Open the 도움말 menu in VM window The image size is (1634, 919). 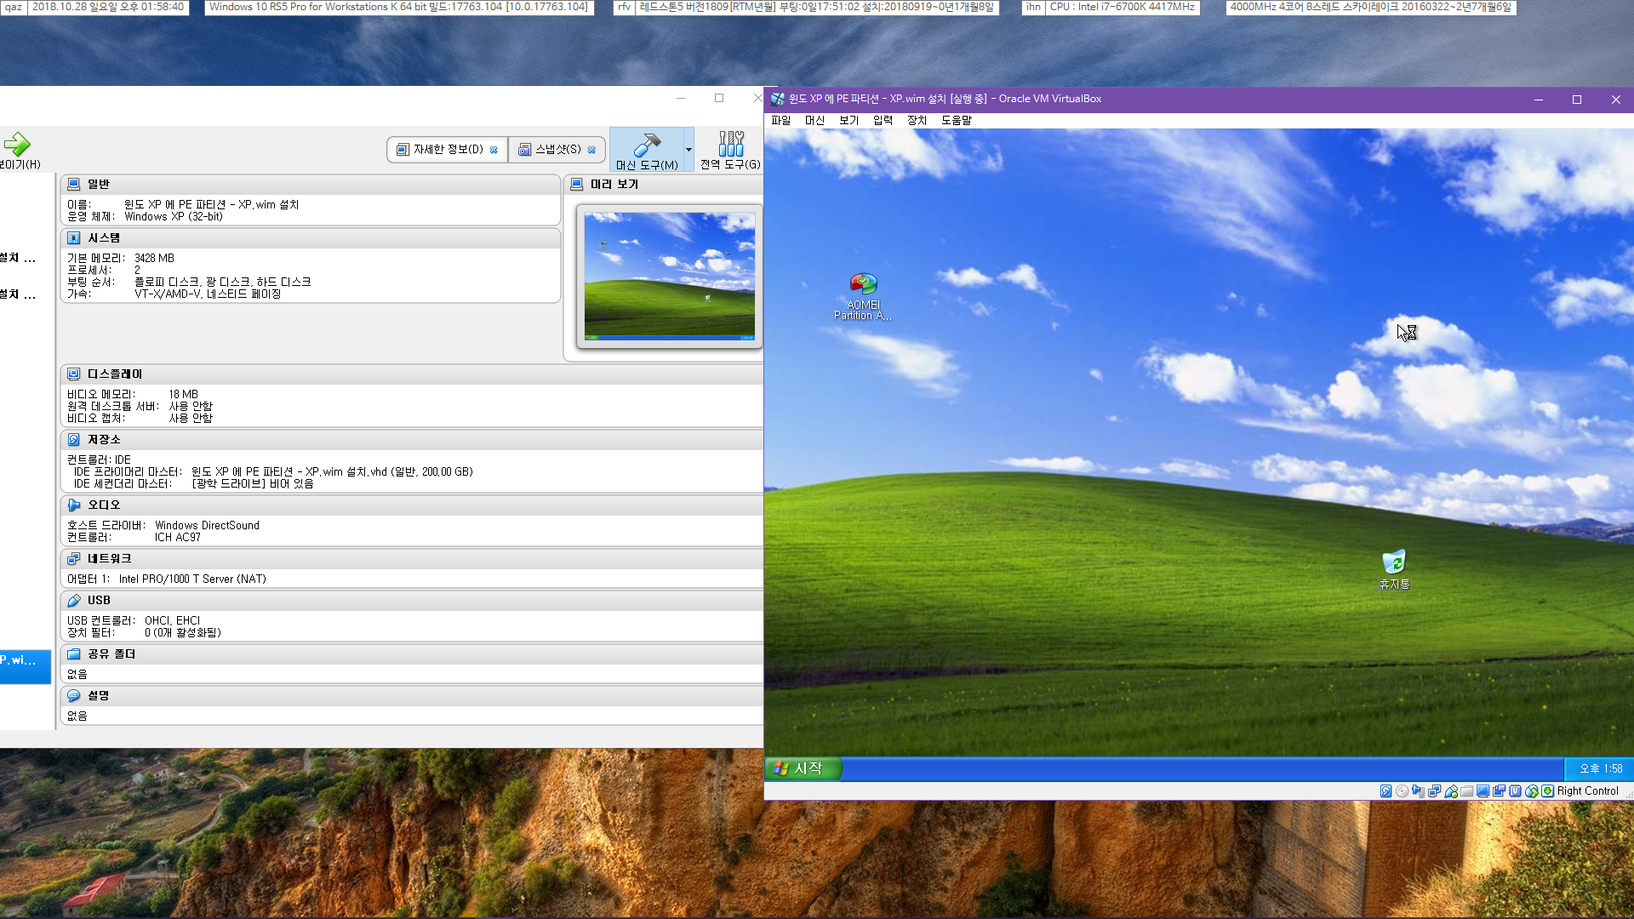pos(956,121)
